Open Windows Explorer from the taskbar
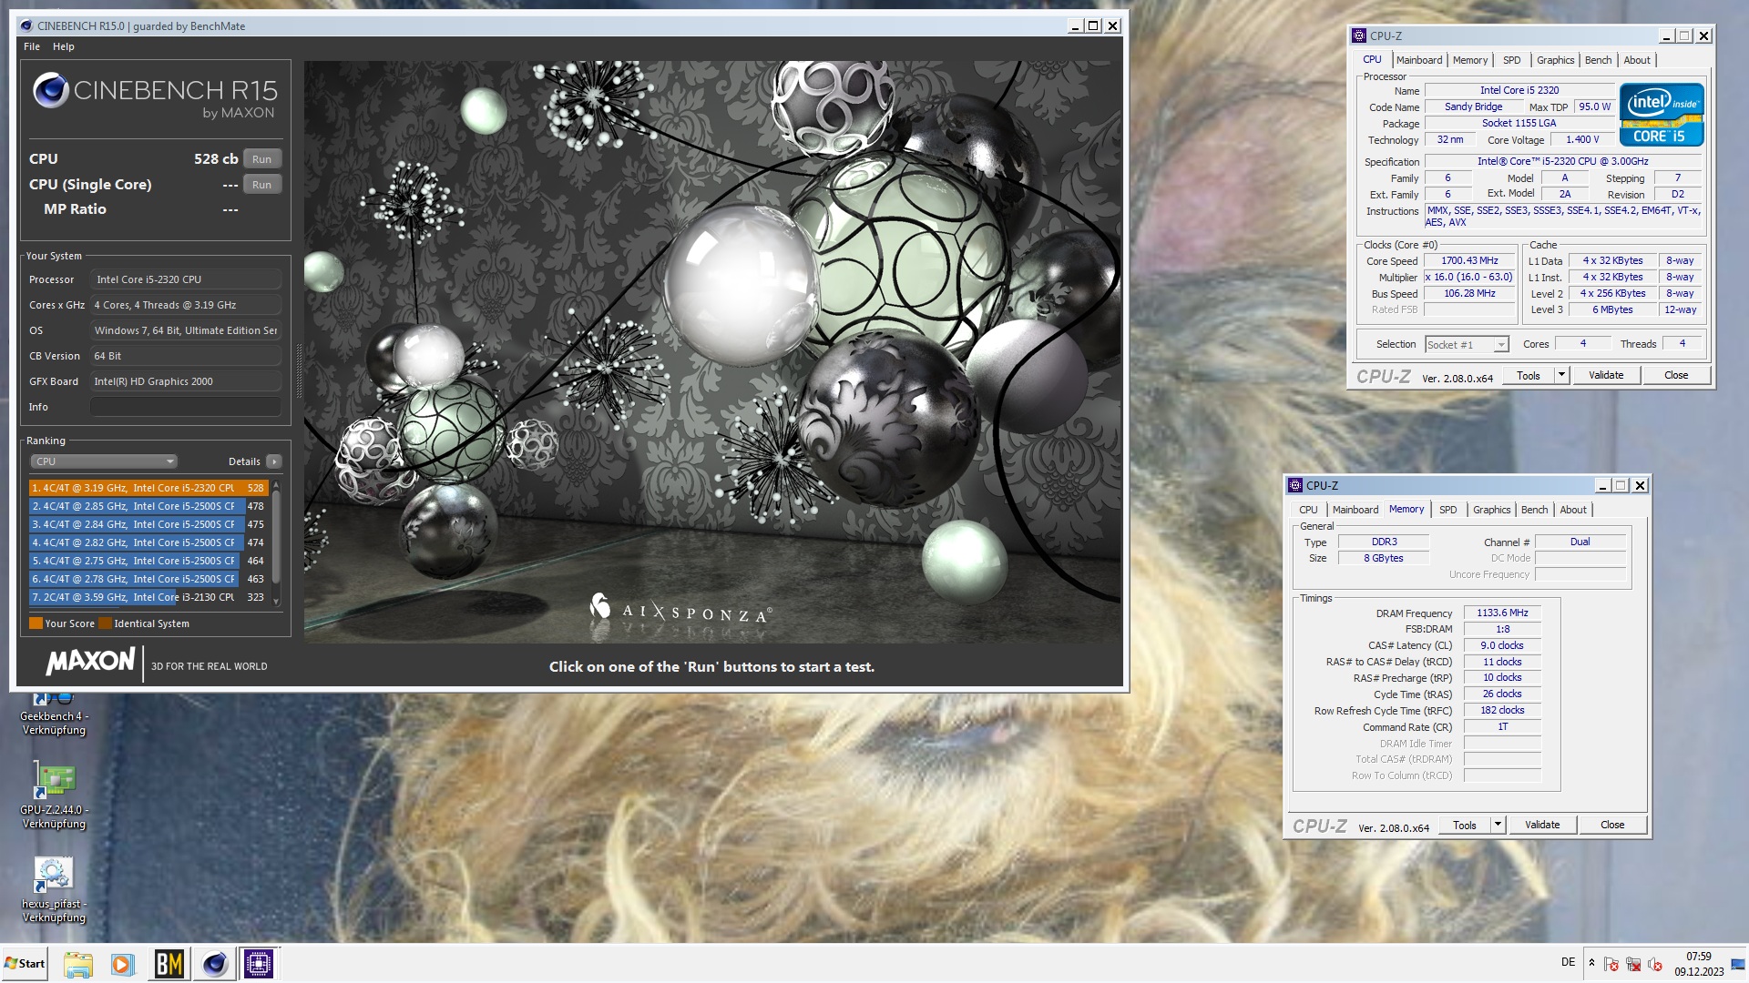The width and height of the screenshot is (1749, 983). [x=78, y=964]
